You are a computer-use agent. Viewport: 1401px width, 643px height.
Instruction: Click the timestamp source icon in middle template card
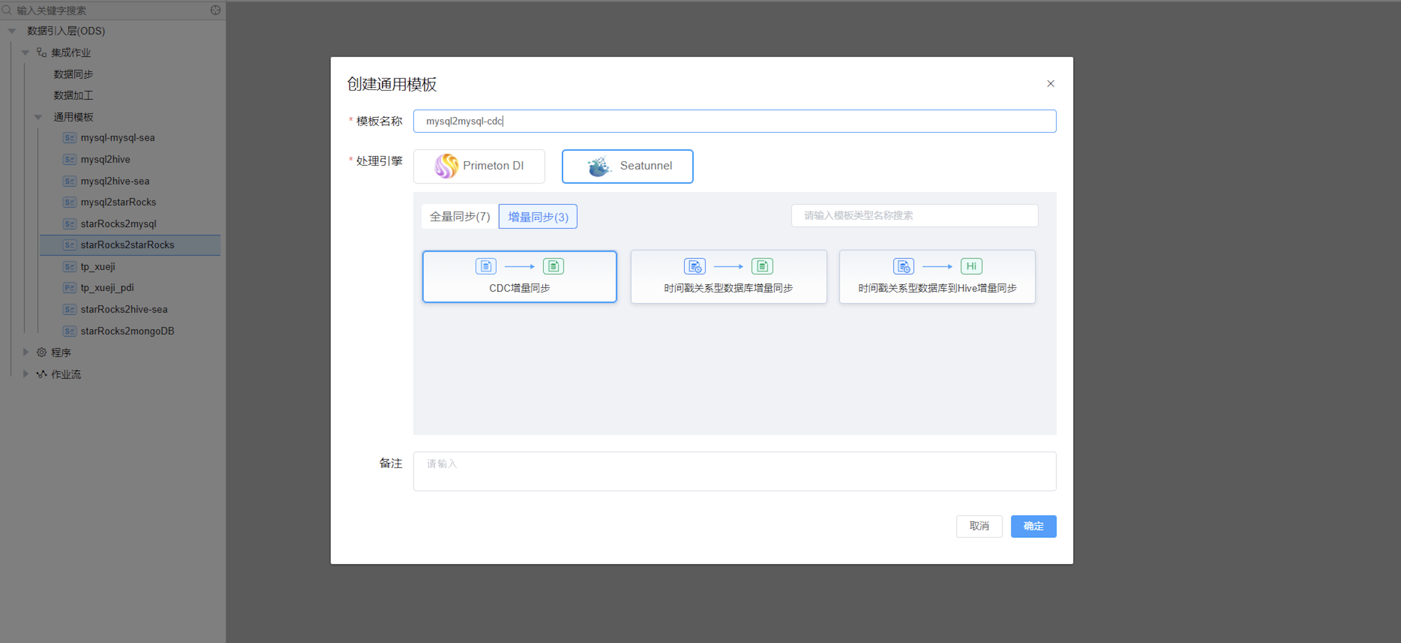point(694,266)
